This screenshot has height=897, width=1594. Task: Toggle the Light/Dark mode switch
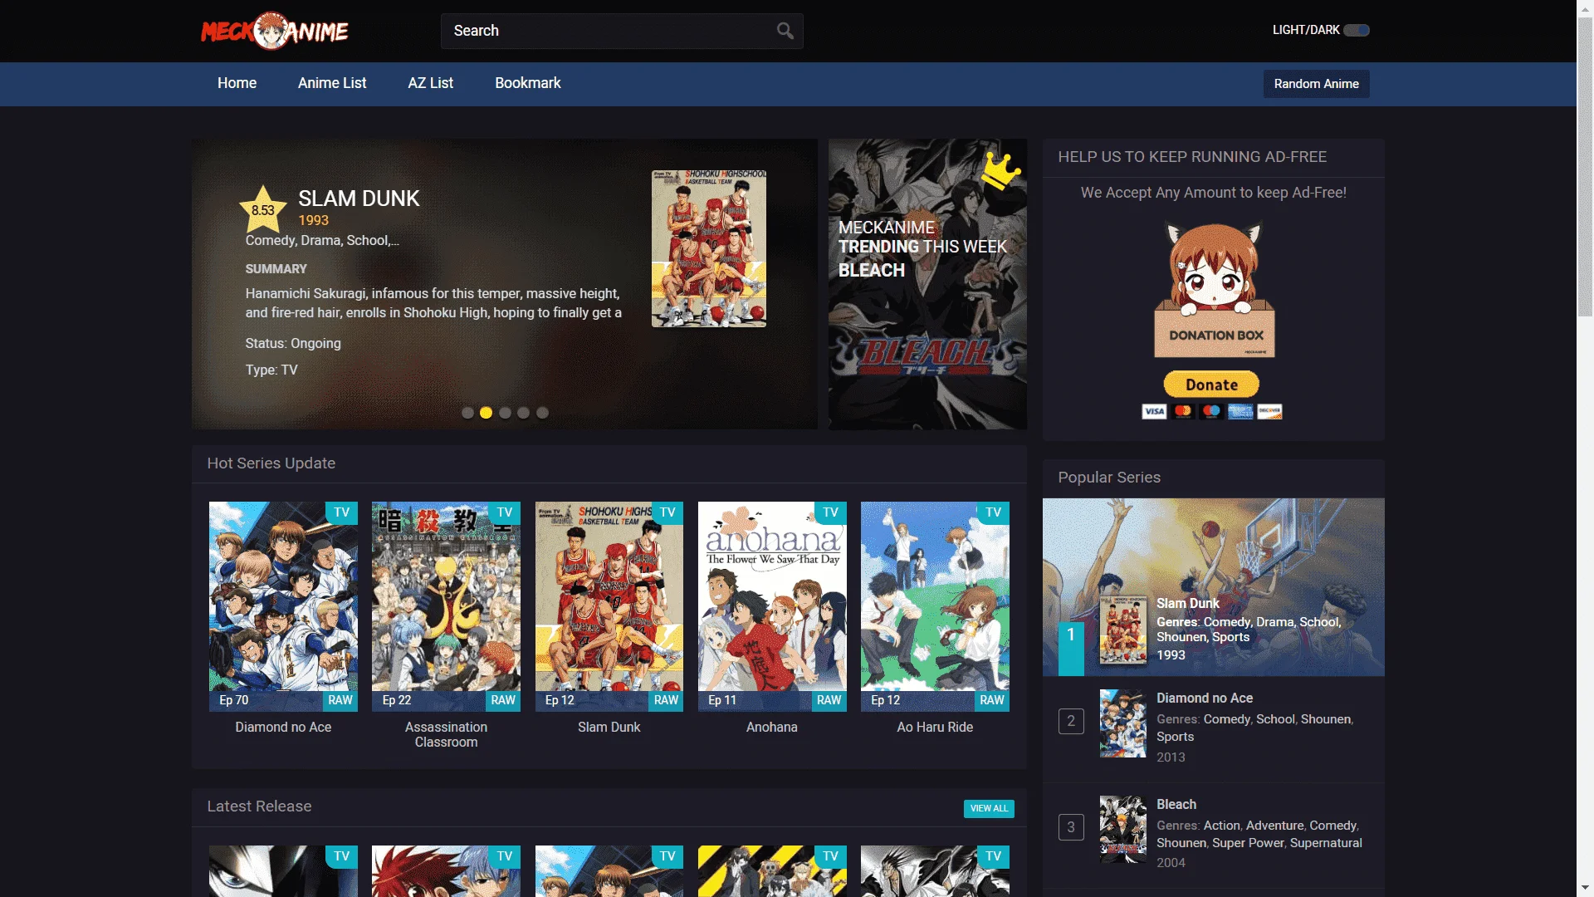tap(1357, 30)
